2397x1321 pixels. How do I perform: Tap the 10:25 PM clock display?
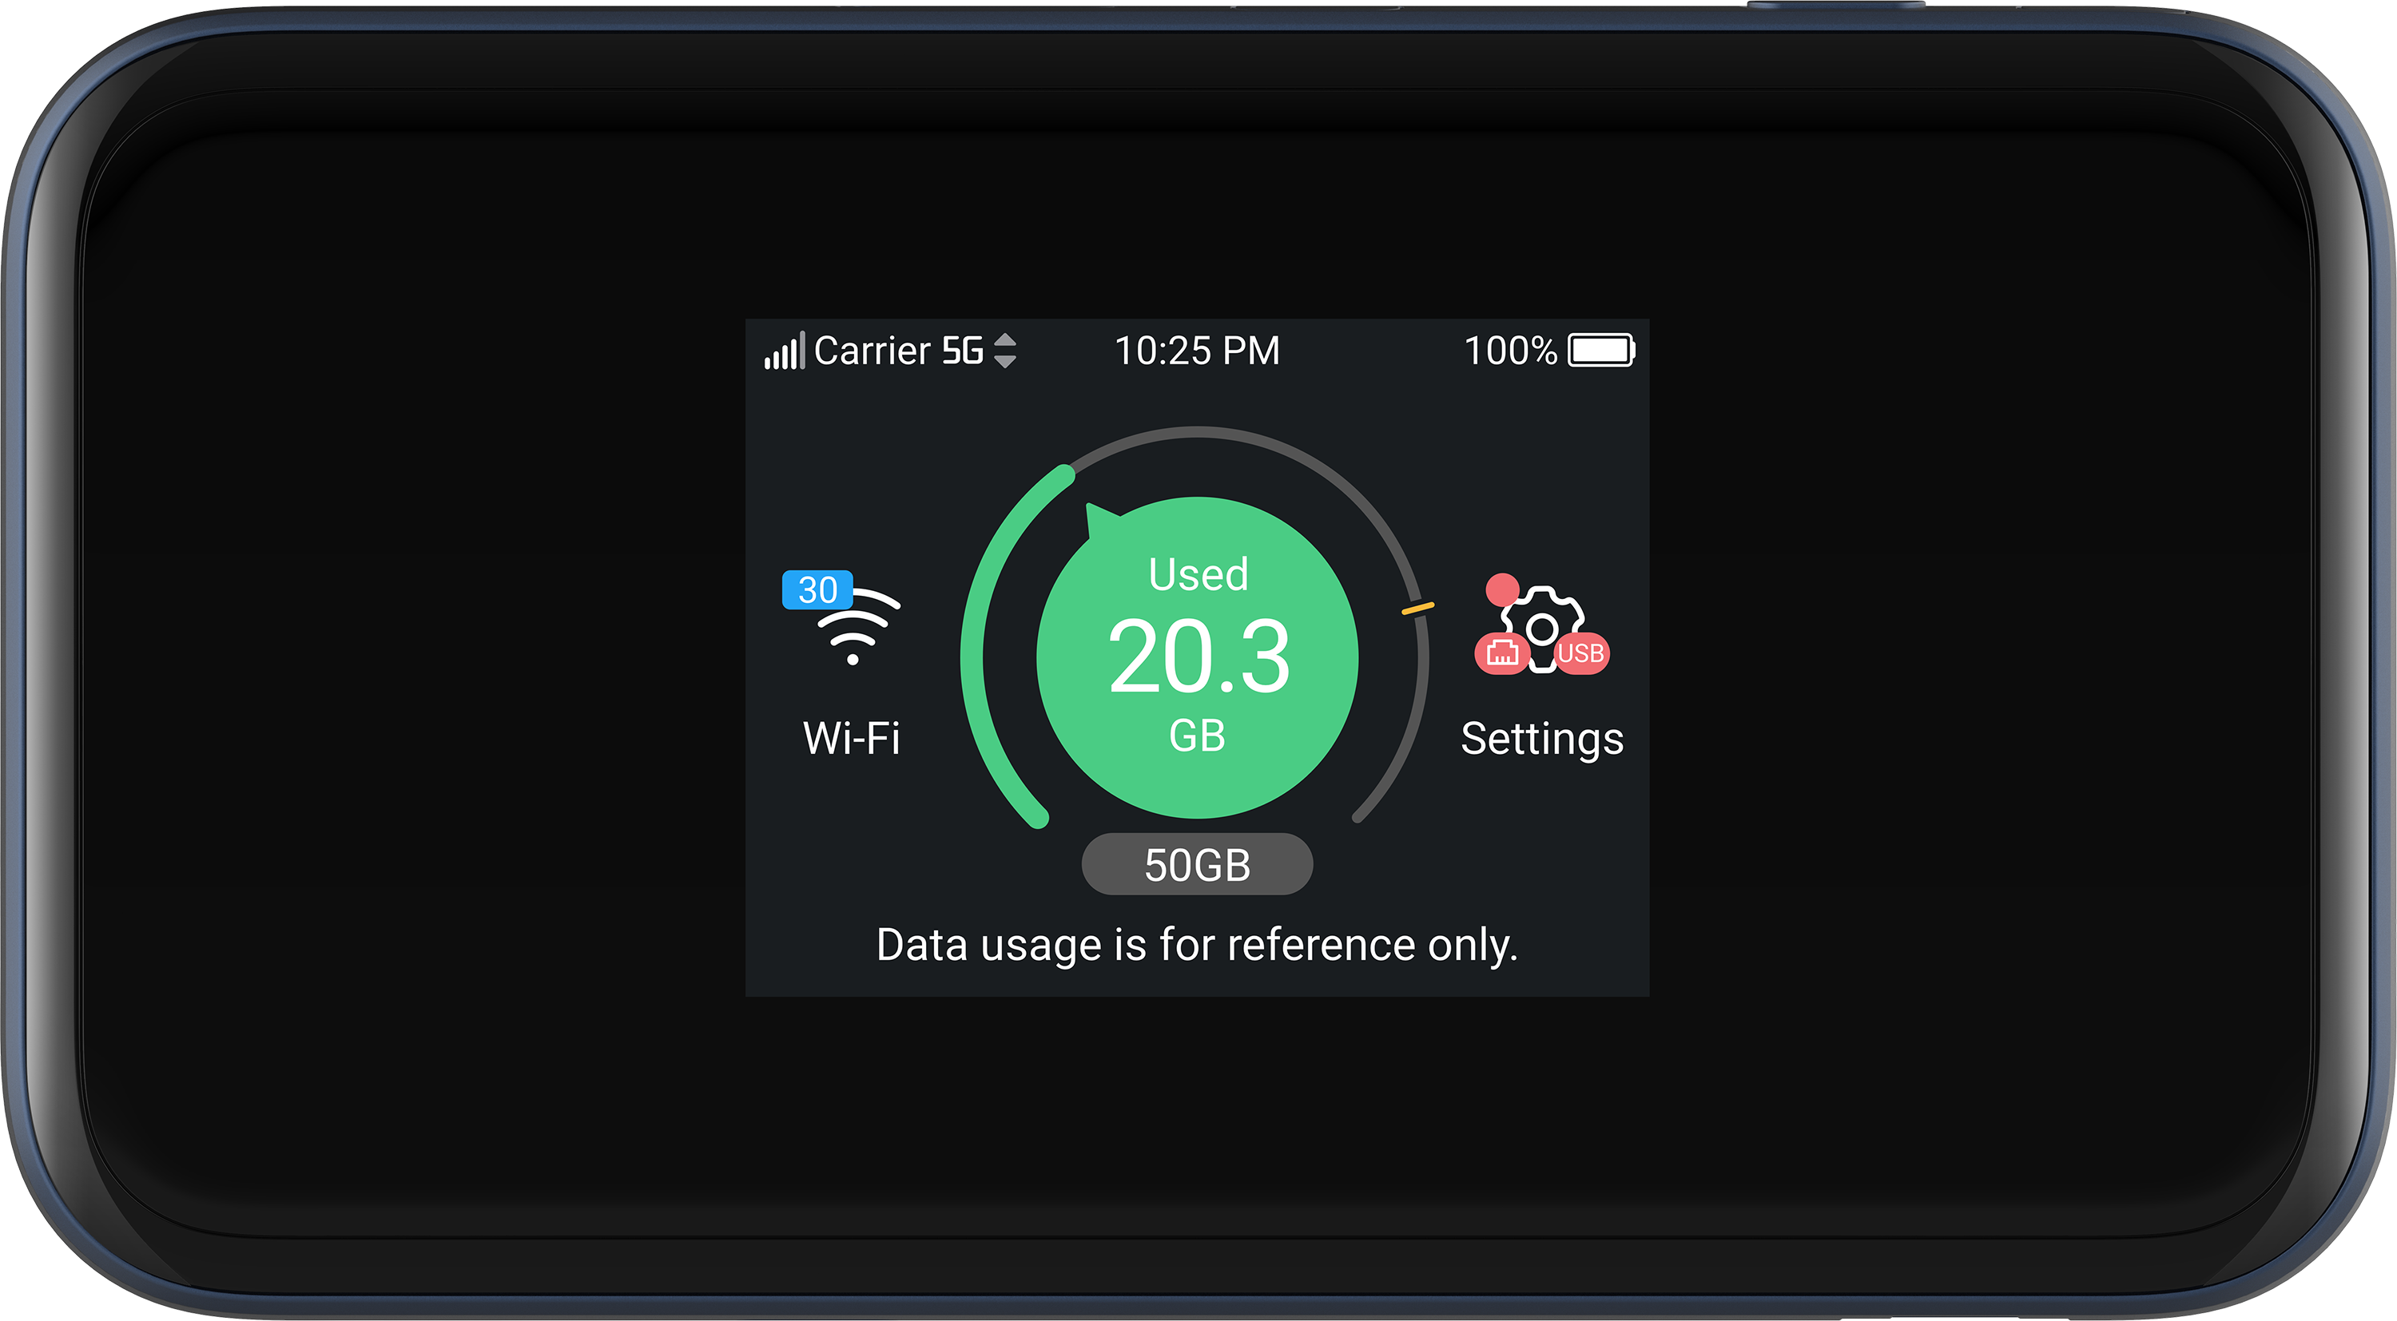pyautogui.click(x=1199, y=351)
